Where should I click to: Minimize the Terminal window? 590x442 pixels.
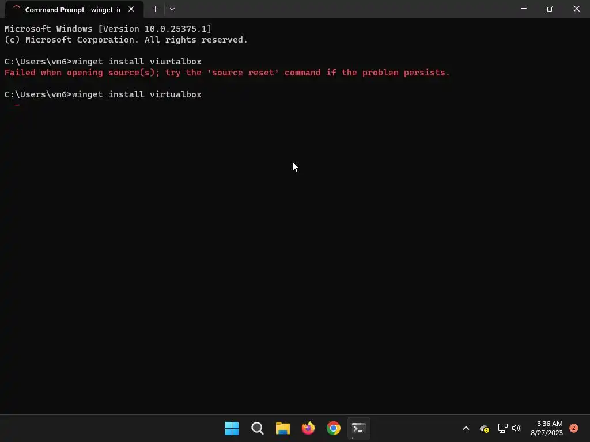pyautogui.click(x=523, y=9)
